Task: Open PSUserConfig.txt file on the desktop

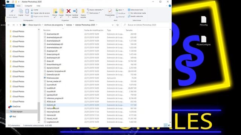Action: [x=204, y=40]
